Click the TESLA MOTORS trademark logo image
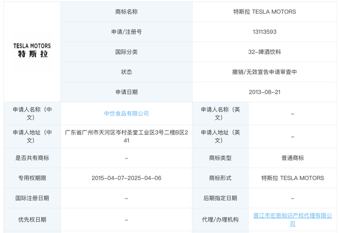 32,50
